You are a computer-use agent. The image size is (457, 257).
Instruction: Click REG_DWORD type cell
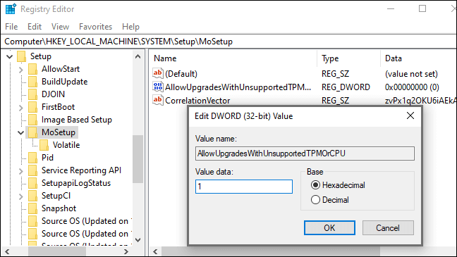coord(346,87)
